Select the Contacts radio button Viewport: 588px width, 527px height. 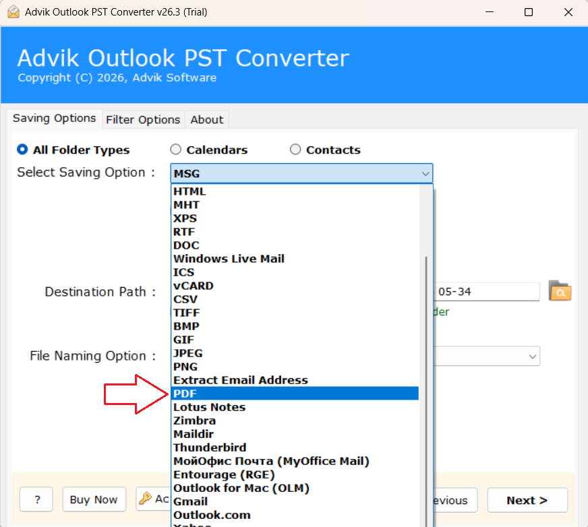(295, 150)
